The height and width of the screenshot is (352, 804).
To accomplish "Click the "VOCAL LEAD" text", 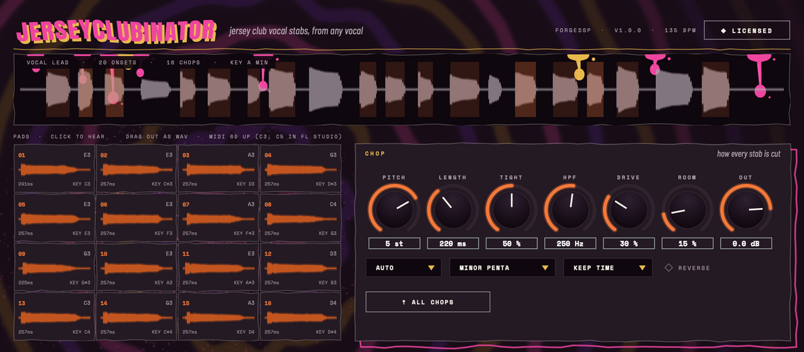I will 48,62.
